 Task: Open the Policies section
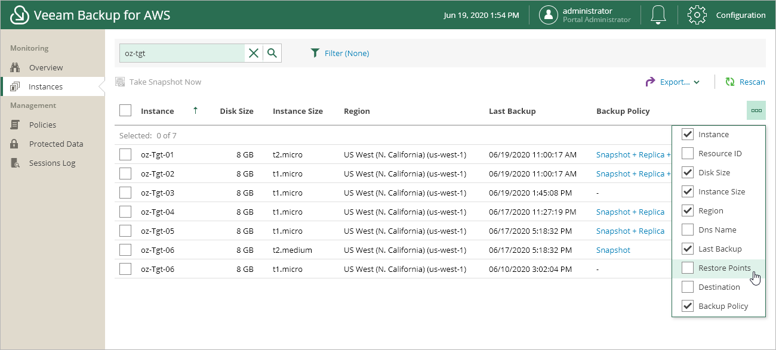coord(42,125)
